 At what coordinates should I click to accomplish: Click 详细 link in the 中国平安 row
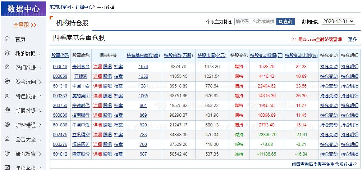coord(97,86)
